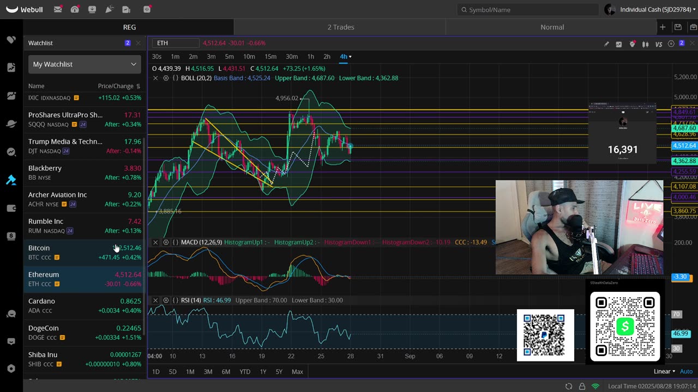
Task: Click the lock icon in status bar
Action: point(582,386)
